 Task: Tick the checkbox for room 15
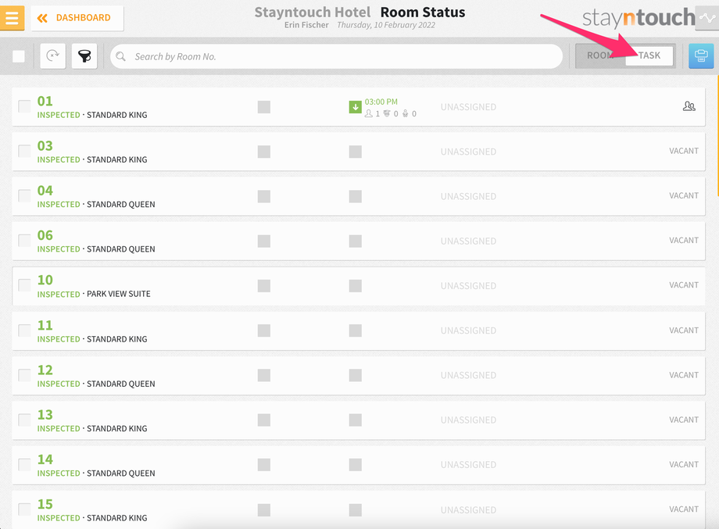coord(24,509)
